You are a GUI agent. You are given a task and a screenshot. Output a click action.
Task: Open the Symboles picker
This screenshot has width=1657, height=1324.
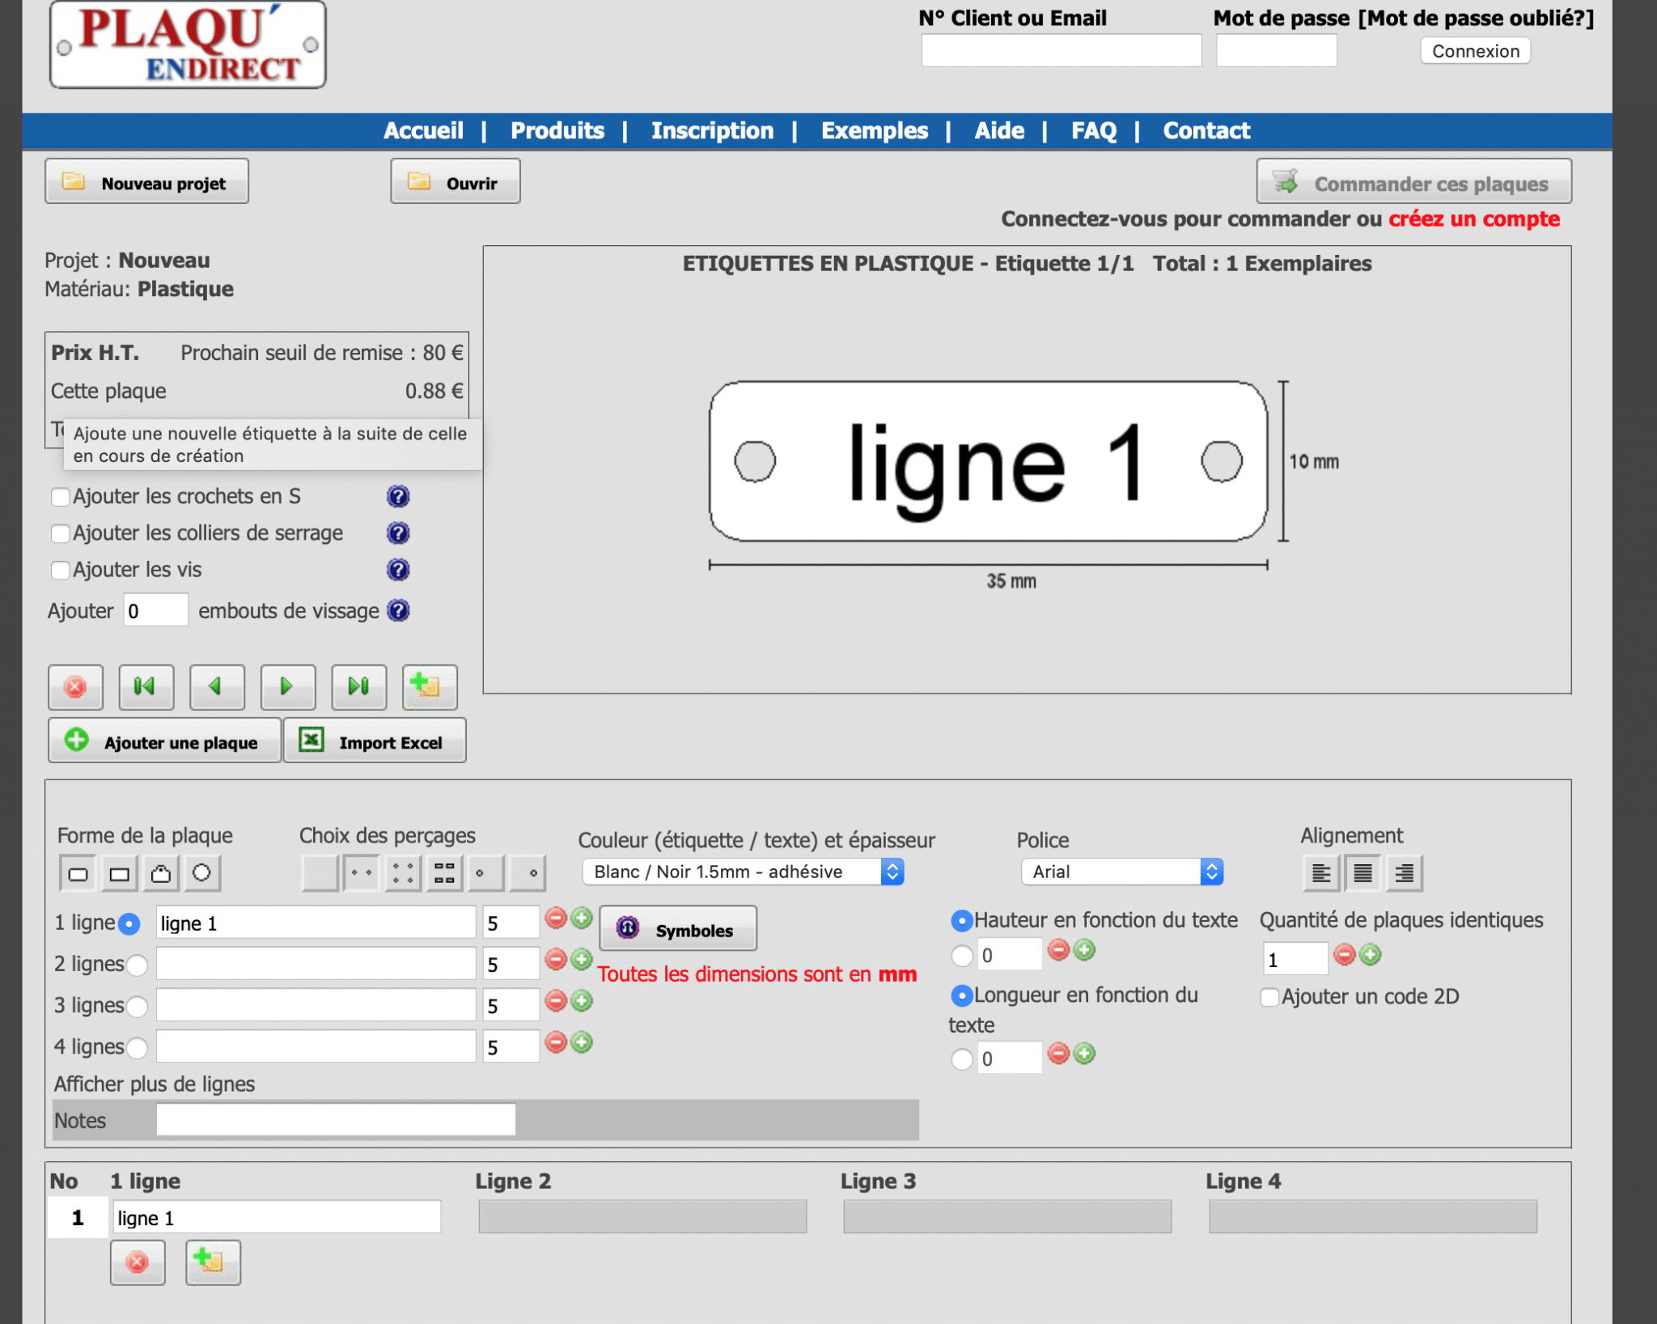coord(678,929)
